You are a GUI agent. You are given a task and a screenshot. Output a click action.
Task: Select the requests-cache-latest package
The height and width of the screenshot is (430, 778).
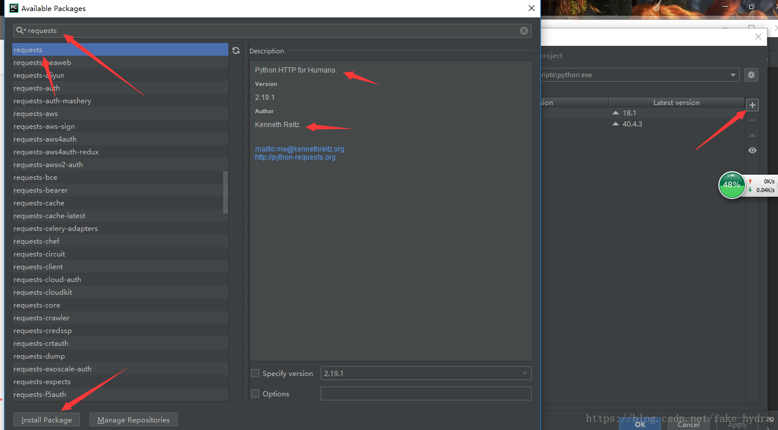point(120,216)
